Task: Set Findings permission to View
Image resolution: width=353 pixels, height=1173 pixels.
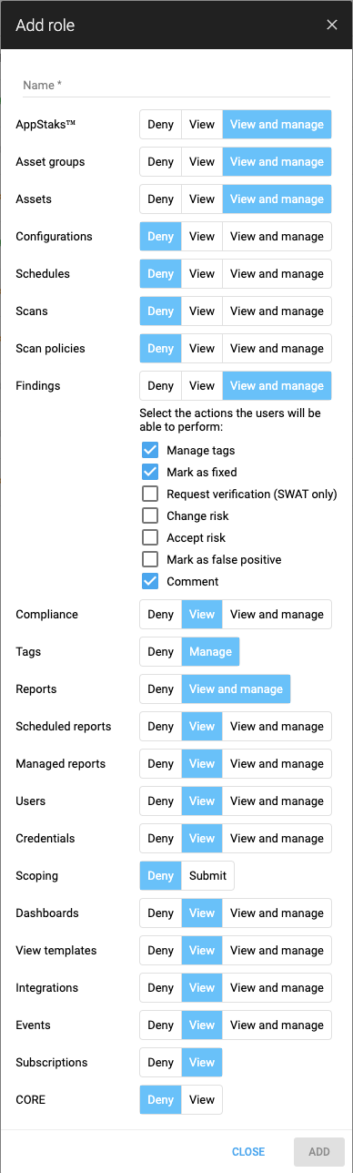Action: (202, 386)
